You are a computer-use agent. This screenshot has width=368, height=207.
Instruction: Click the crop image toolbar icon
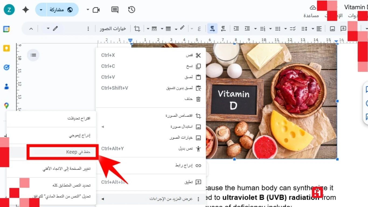pos(137,29)
